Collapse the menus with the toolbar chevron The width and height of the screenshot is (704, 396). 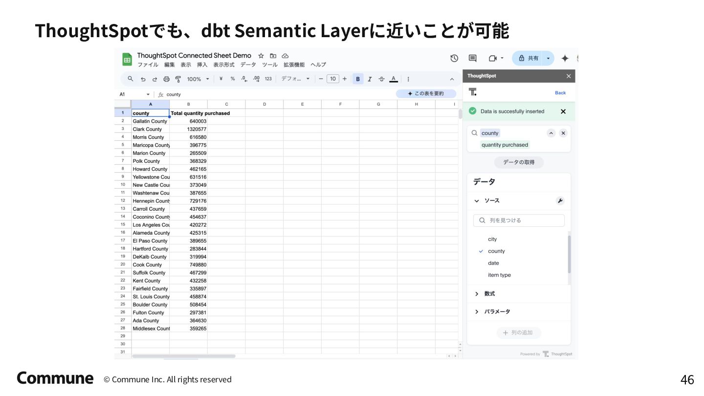(452, 79)
